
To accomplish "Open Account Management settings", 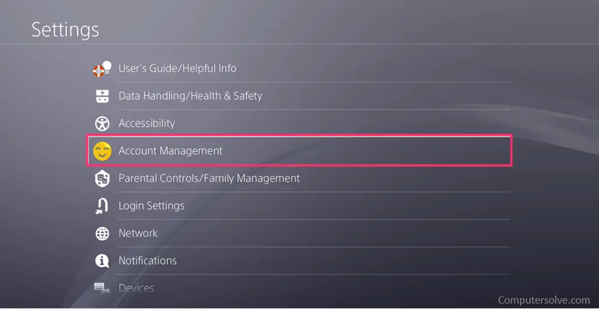I will [299, 150].
